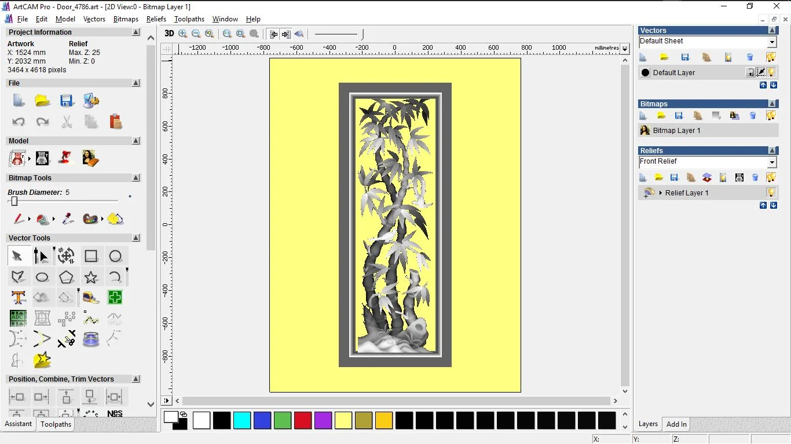Click the Save file icon
Viewport: 791px width, 444px height.
(67, 101)
